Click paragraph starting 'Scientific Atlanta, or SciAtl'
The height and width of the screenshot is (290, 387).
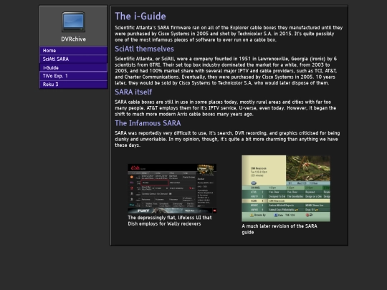(226, 71)
